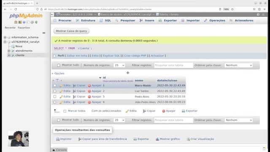Sort by the datainclusao column header
The width and height of the screenshot is (270, 152).
click(167, 81)
